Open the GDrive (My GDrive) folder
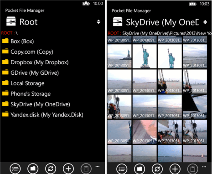The image size is (212, 174). [31, 72]
